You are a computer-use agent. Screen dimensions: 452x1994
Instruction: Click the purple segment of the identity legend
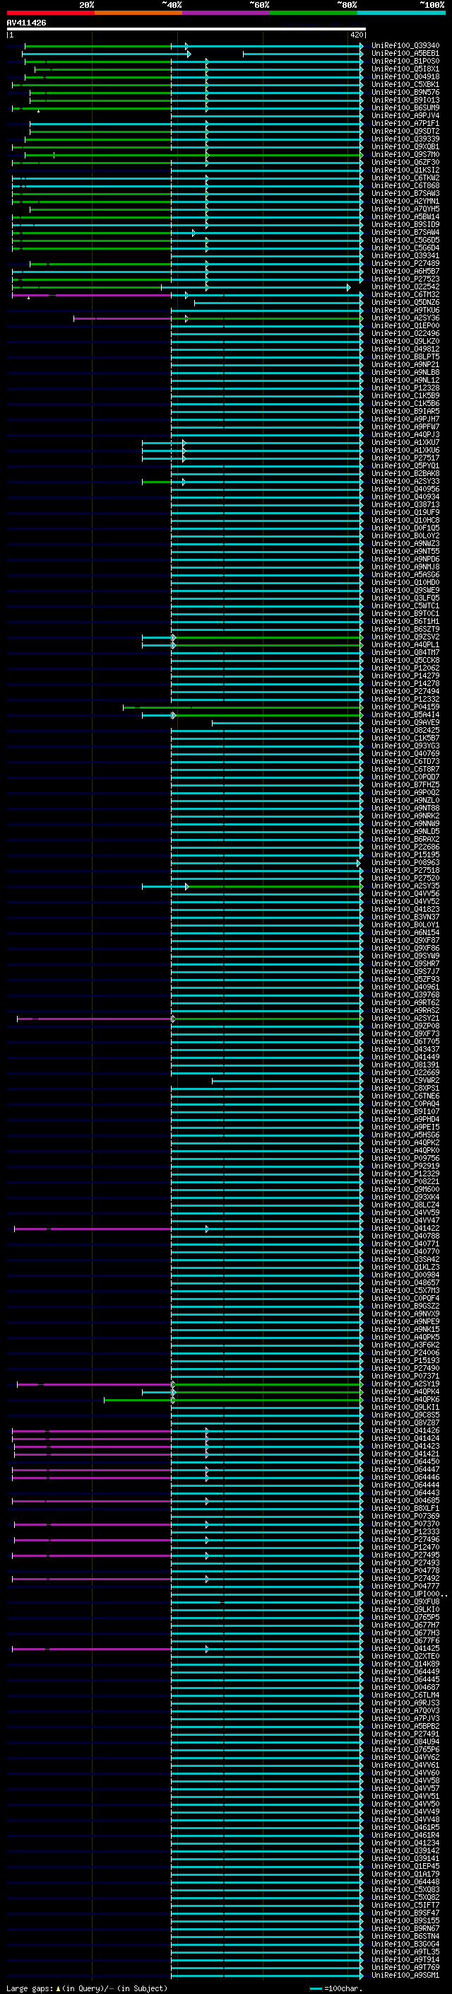pos(227,13)
